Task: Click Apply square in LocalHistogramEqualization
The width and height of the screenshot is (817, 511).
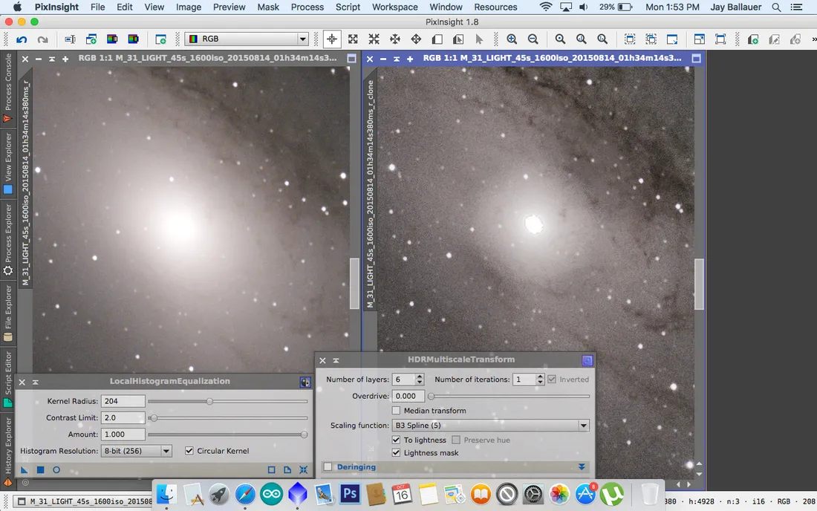Action: (x=40, y=470)
